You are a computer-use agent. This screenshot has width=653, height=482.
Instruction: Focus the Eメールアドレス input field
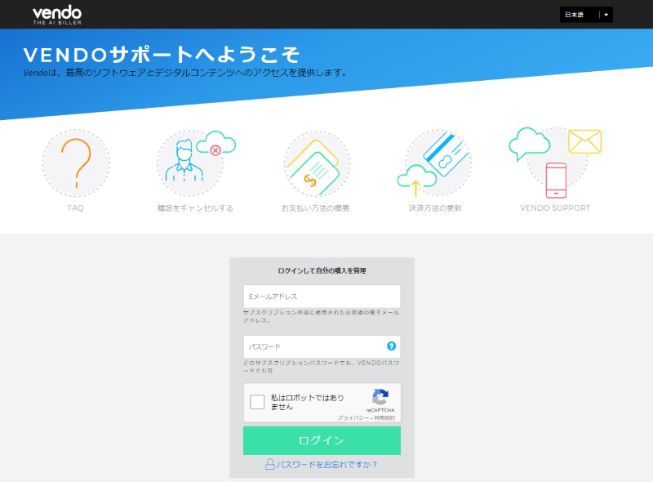tap(322, 297)
